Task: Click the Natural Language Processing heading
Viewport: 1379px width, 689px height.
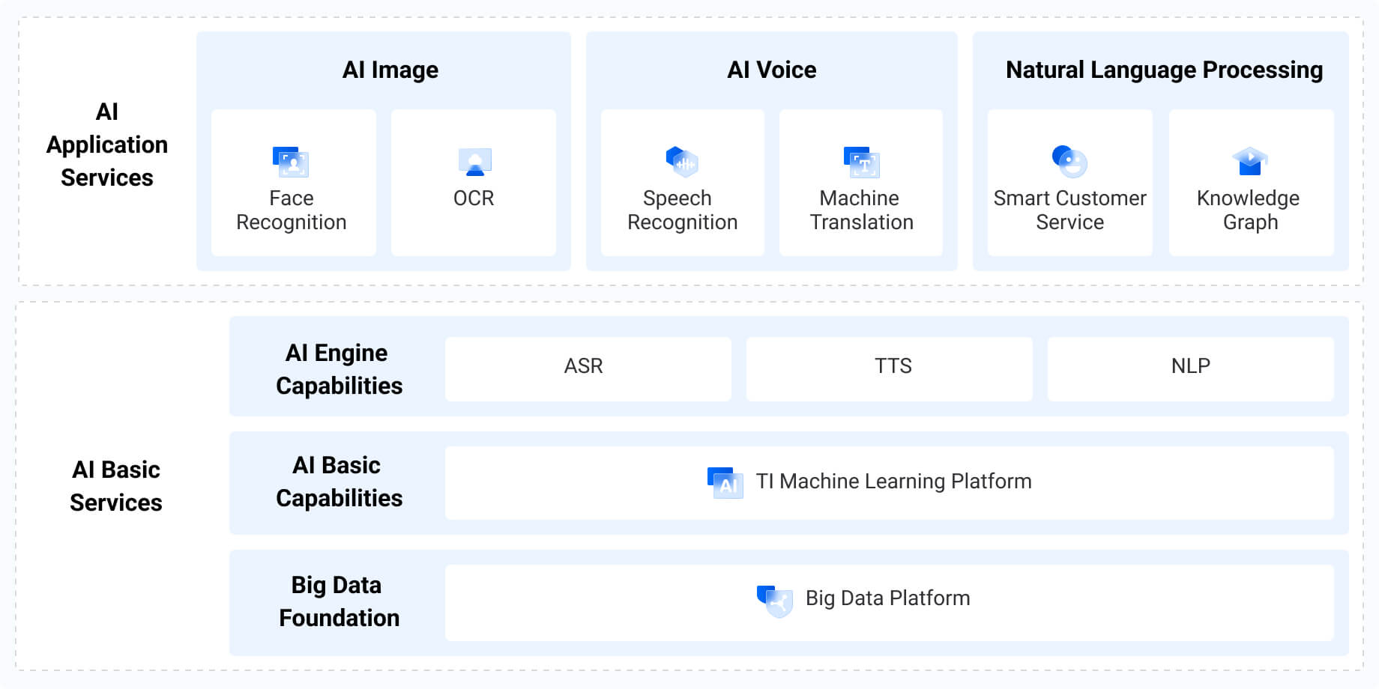Action: pyautogui.click(x=1164, y=70)
